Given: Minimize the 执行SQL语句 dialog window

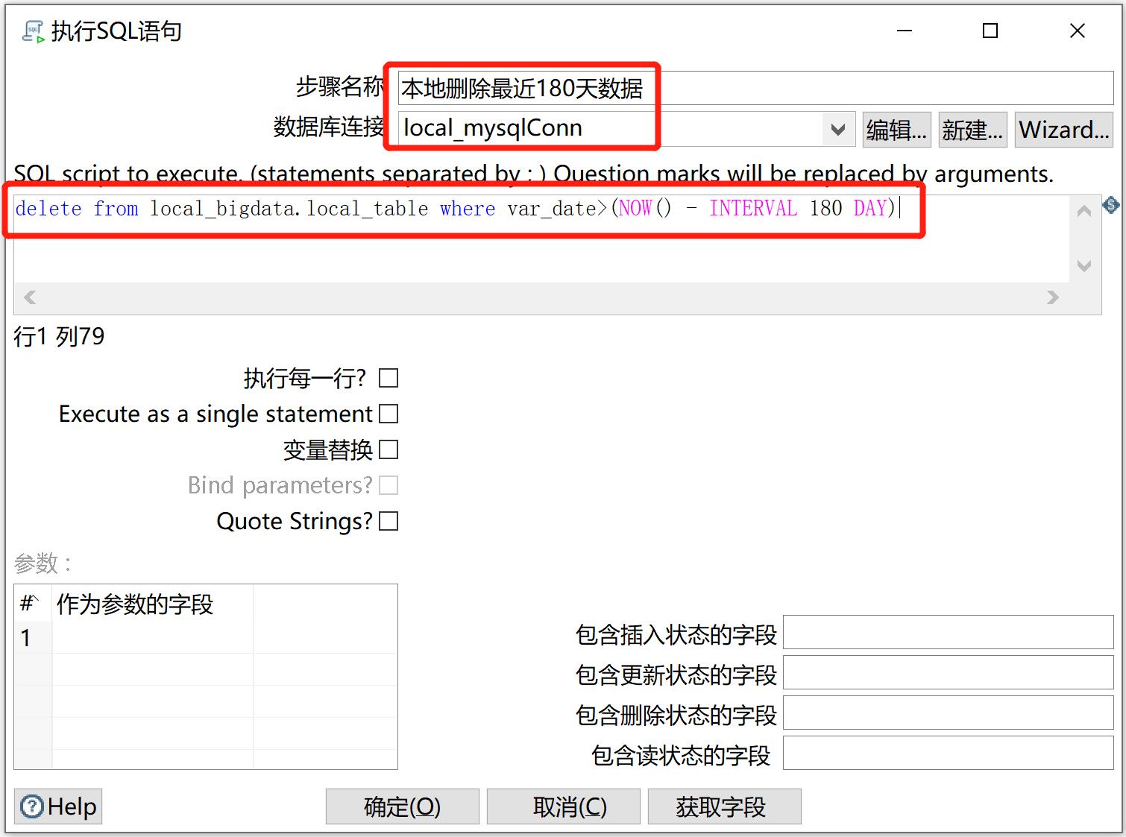Looking at the screenshot, I should 905,31.
